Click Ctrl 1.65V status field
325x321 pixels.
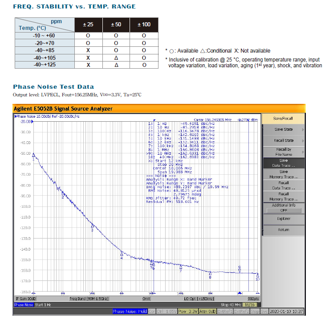coord(167,312)
